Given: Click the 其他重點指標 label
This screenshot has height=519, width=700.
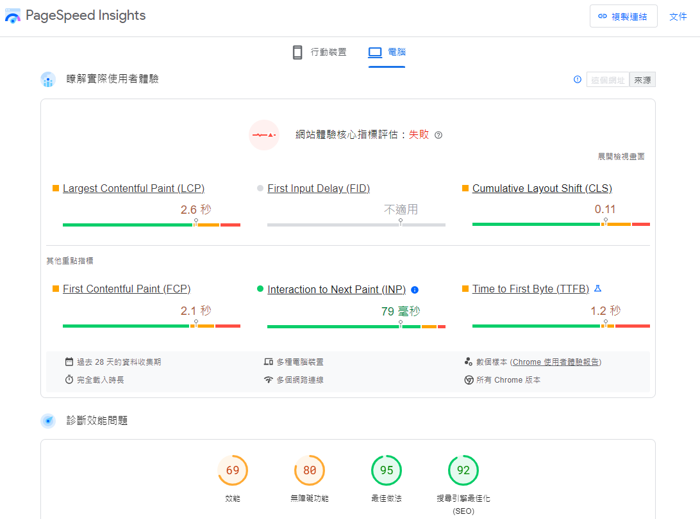Looking at the screenshot, I should coord(70,260).
